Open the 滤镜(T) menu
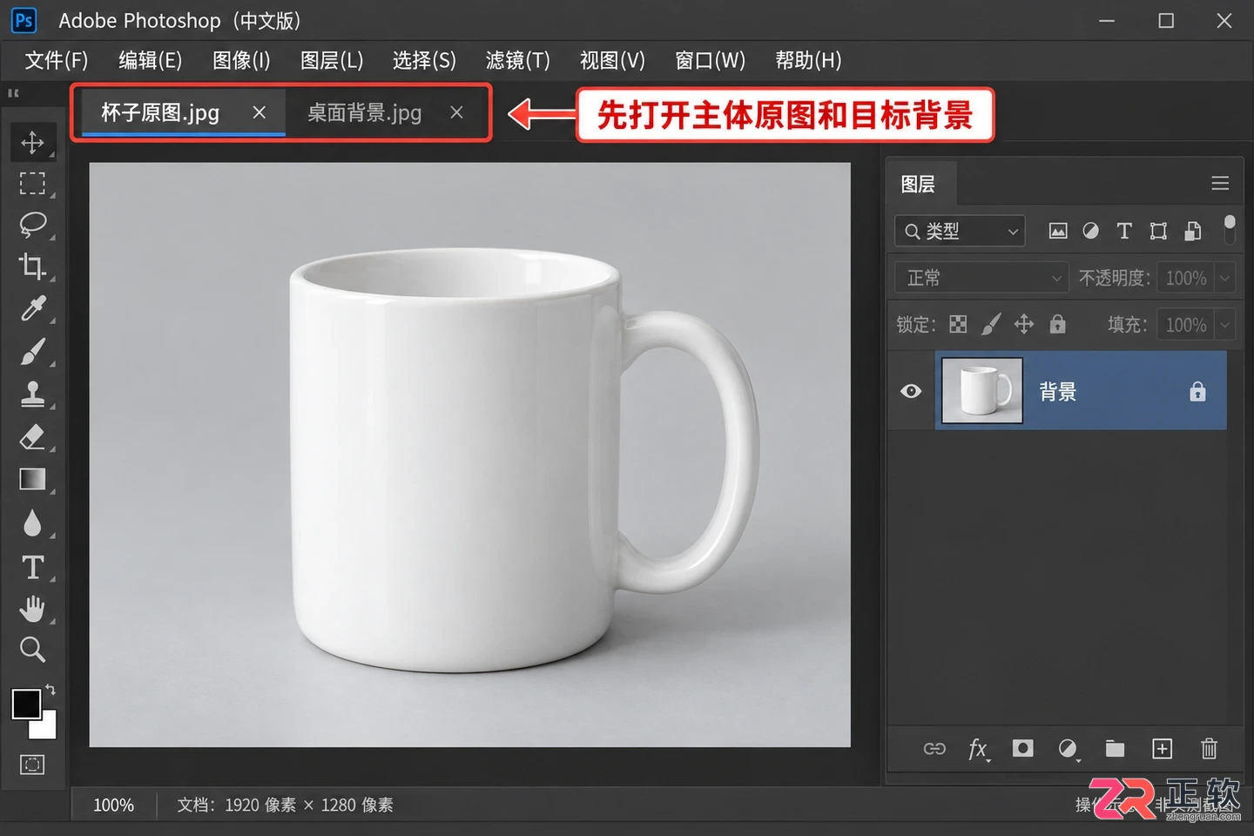Viewport: 1254px width, 836px height. click(x=518, y=60)
